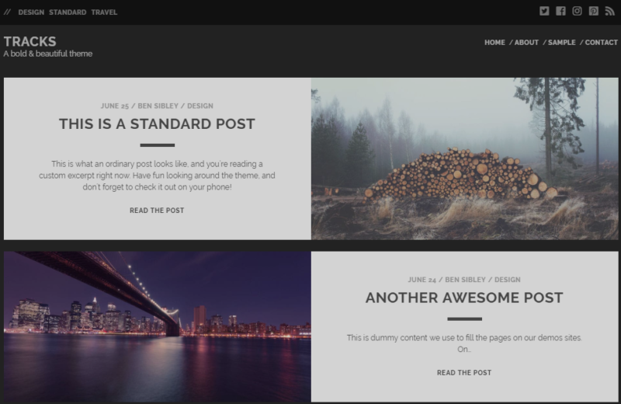This screenshot has height=404, width=621.
Task: Open the night bridge city skyline image
Action: pos(158,326)
